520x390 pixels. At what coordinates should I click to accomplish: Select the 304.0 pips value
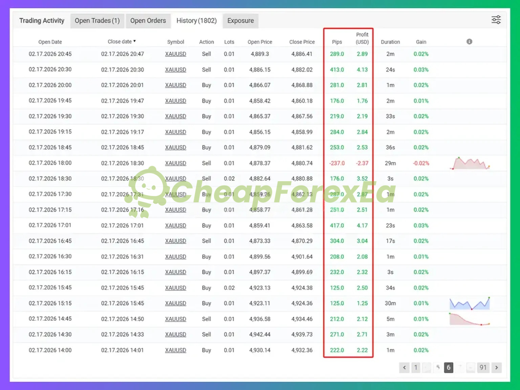click(x=337, y=241)
